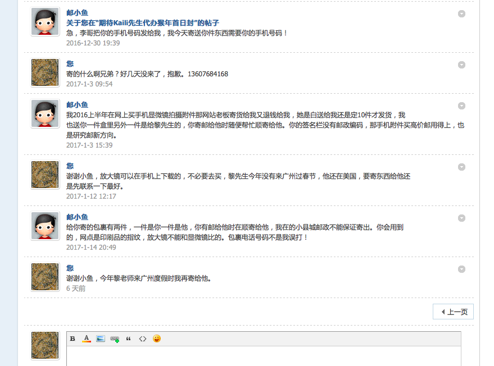
Task: Open dropdown on 2017-1-3 15:39 message
Action: pos(461,106)
